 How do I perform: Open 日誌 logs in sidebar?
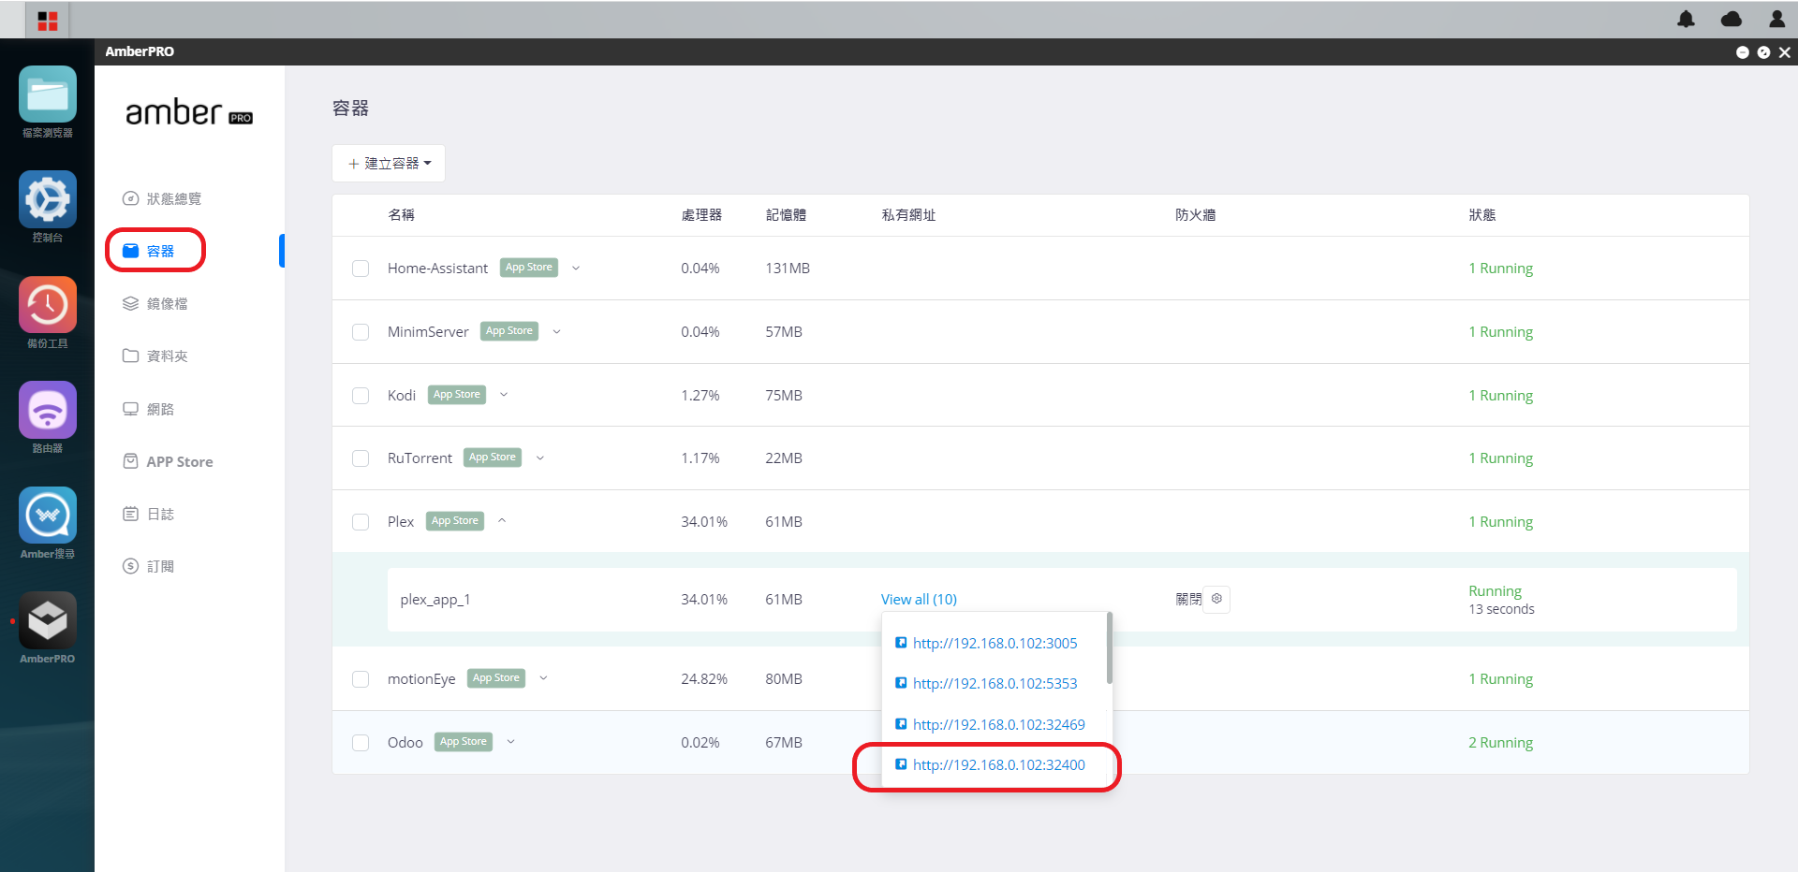click(149, 514)
